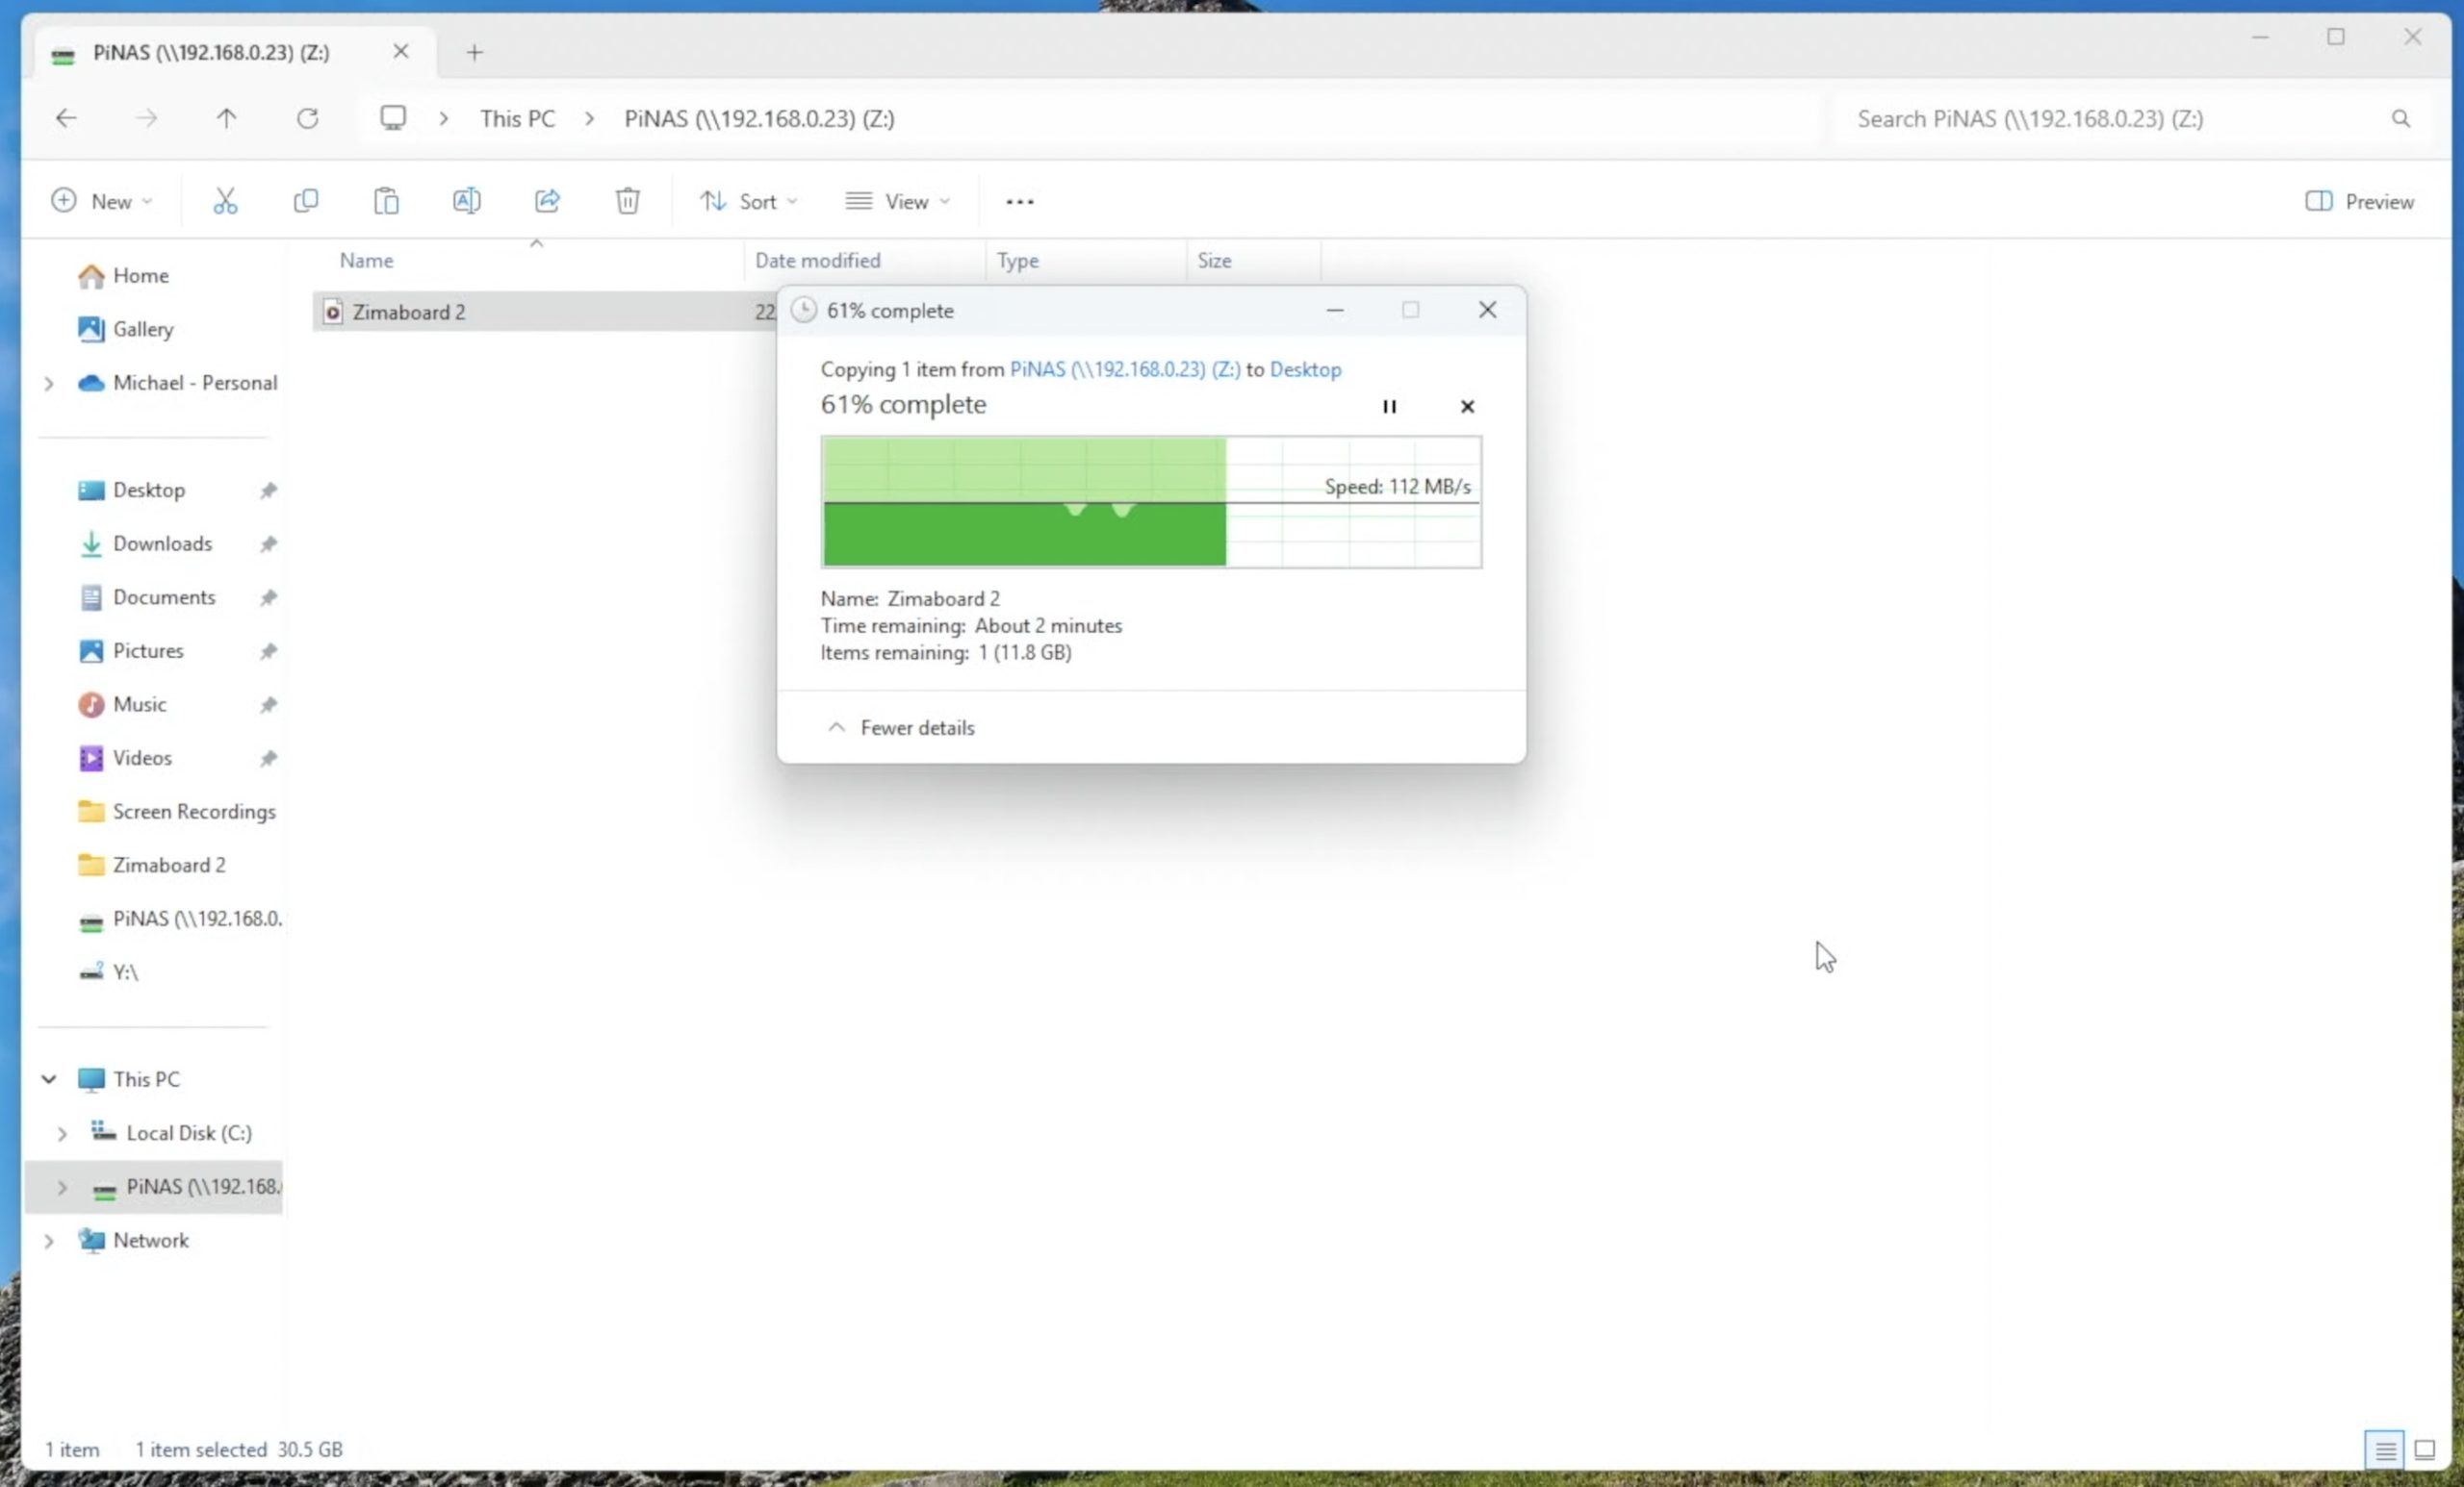
Task: Pause the file copy operation
Action: coord(1389,407)
